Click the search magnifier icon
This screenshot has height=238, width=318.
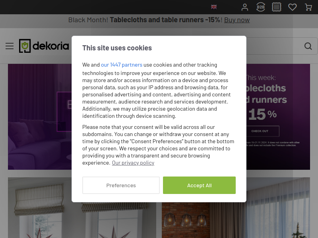(x=308, y=46)
